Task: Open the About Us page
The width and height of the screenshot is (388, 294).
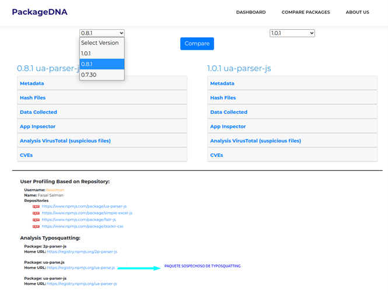Action: click(x=357, y=12)
